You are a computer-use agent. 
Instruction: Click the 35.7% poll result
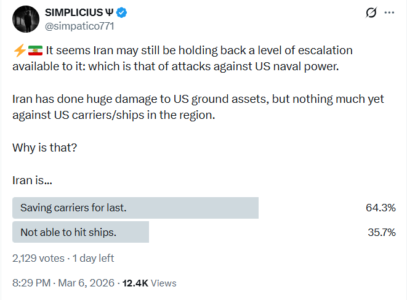click(x=380, y=232)
